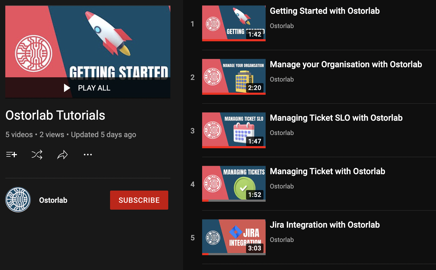
Task: Open Managing Ticket SLO with Ostorlab title
Action: [x=336, y=118]
